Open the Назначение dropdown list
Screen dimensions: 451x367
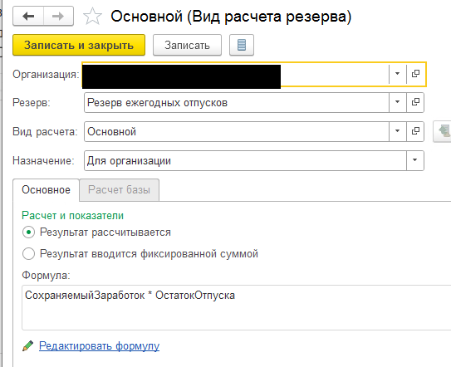[x=415, y=160]
